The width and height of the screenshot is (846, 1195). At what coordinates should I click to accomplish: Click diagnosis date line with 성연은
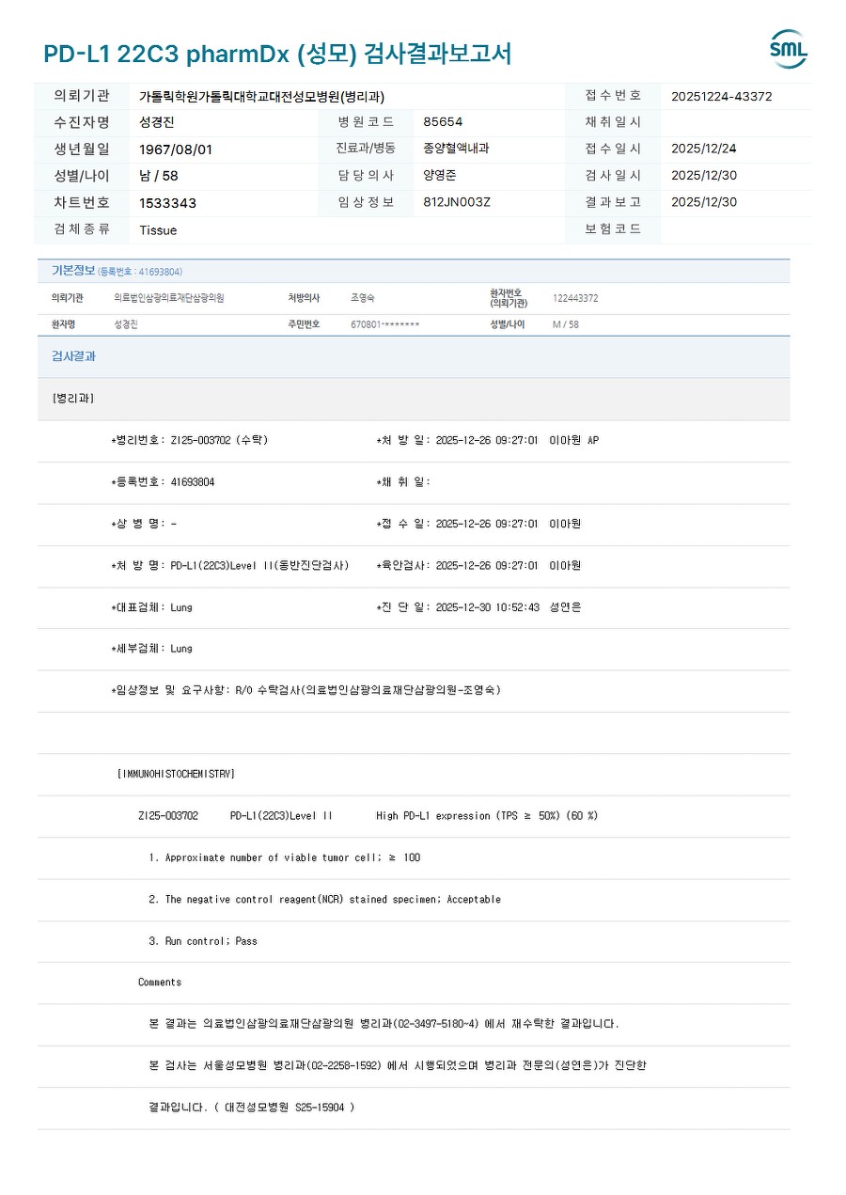[478, 607]
